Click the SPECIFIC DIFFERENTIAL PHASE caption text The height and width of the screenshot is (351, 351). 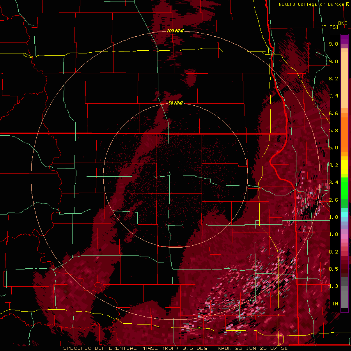tap(111, 348)
